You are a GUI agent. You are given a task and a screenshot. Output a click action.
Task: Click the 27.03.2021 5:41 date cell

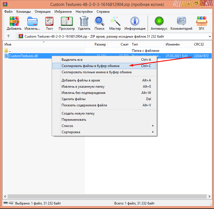(x=177, y=56)
